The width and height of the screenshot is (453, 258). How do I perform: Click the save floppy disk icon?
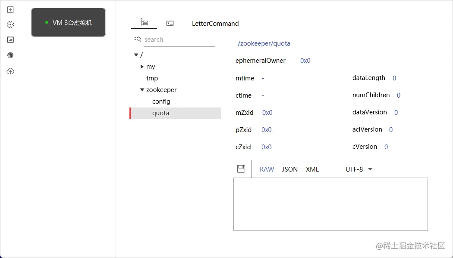(x=241, y=169)
